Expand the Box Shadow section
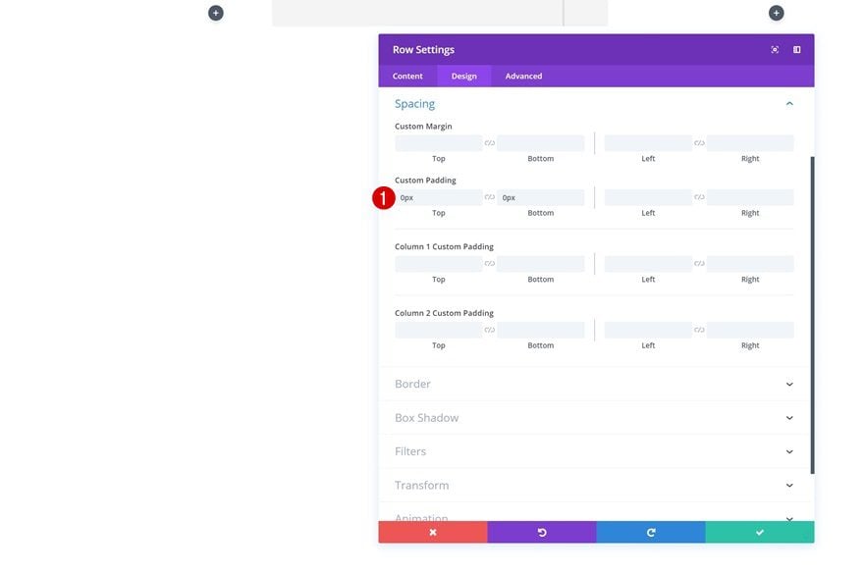The width and height of the screenshot is (864, 575). [x=596, y=417]
